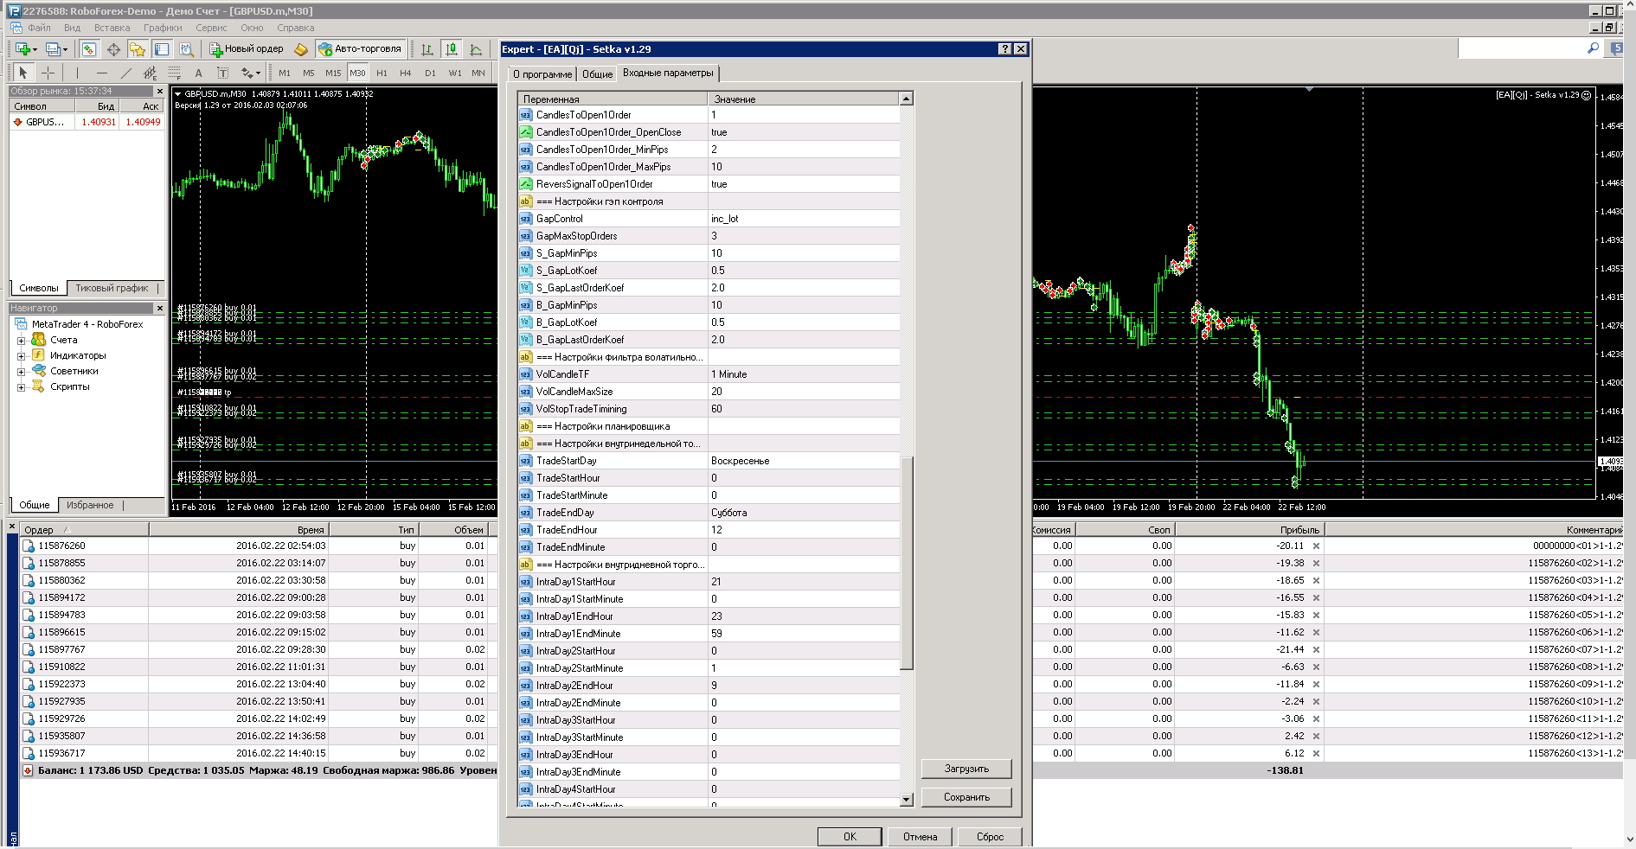Toggle the Terminal window icon

(x=162, y=49)
